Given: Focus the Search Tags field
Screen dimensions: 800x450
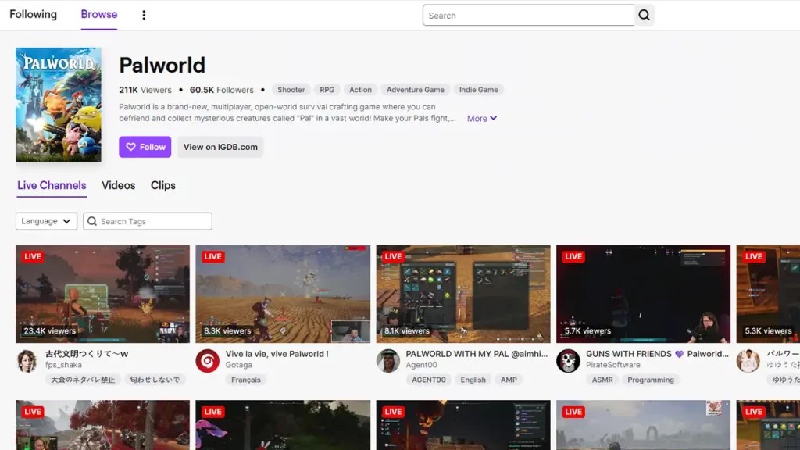Looking at the screenshot, I should point(148,221).
